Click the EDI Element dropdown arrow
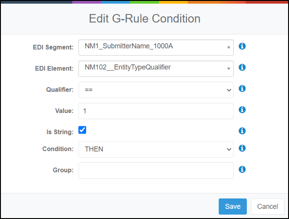 click(x=229, y=69)
